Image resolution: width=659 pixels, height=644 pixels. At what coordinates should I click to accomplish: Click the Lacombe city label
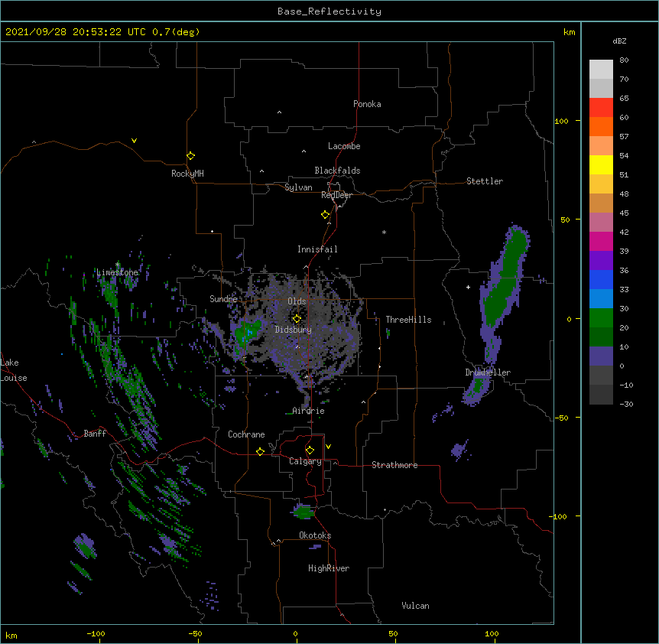[x=344, y=146]
